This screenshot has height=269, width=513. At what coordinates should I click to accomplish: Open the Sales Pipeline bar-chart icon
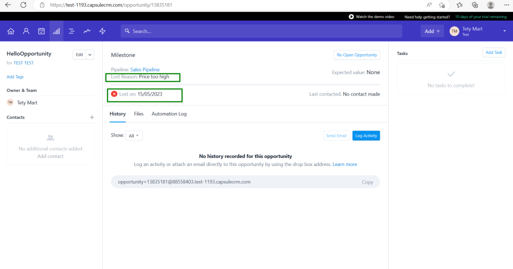(57, 31)
